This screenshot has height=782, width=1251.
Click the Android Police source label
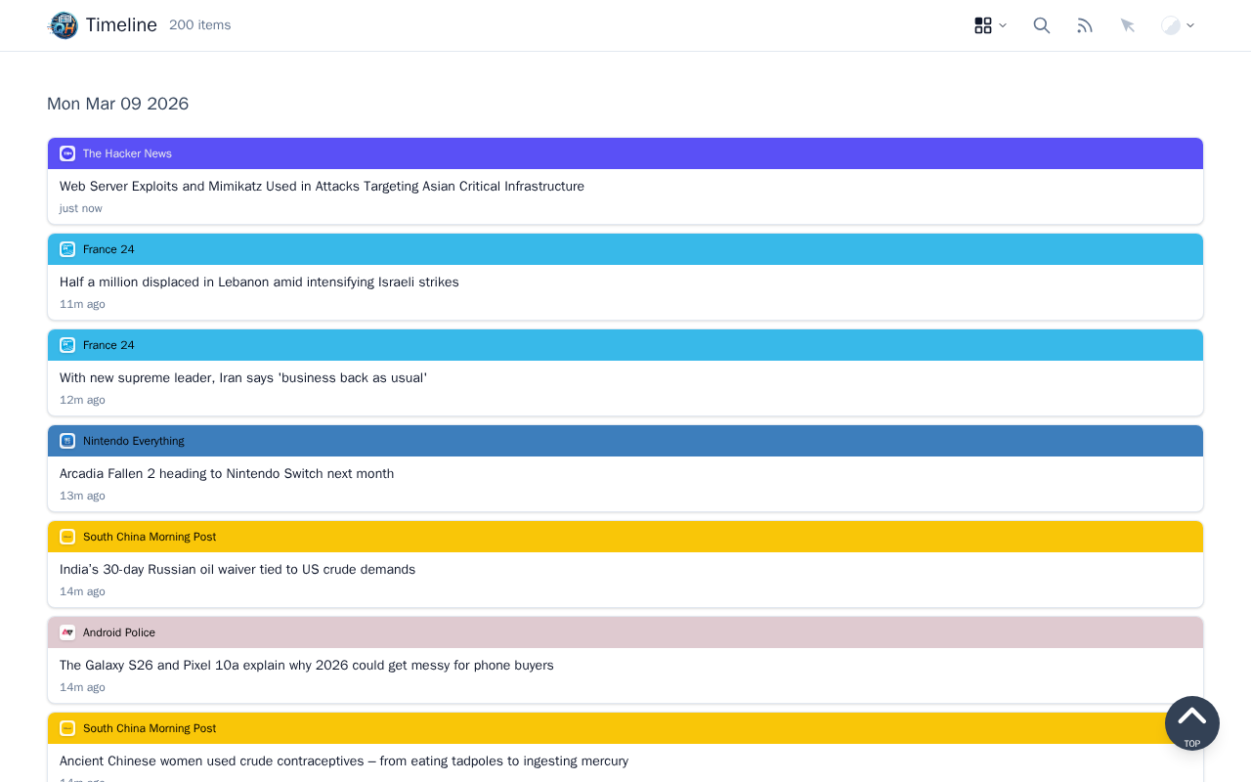(x=119, y=632)
